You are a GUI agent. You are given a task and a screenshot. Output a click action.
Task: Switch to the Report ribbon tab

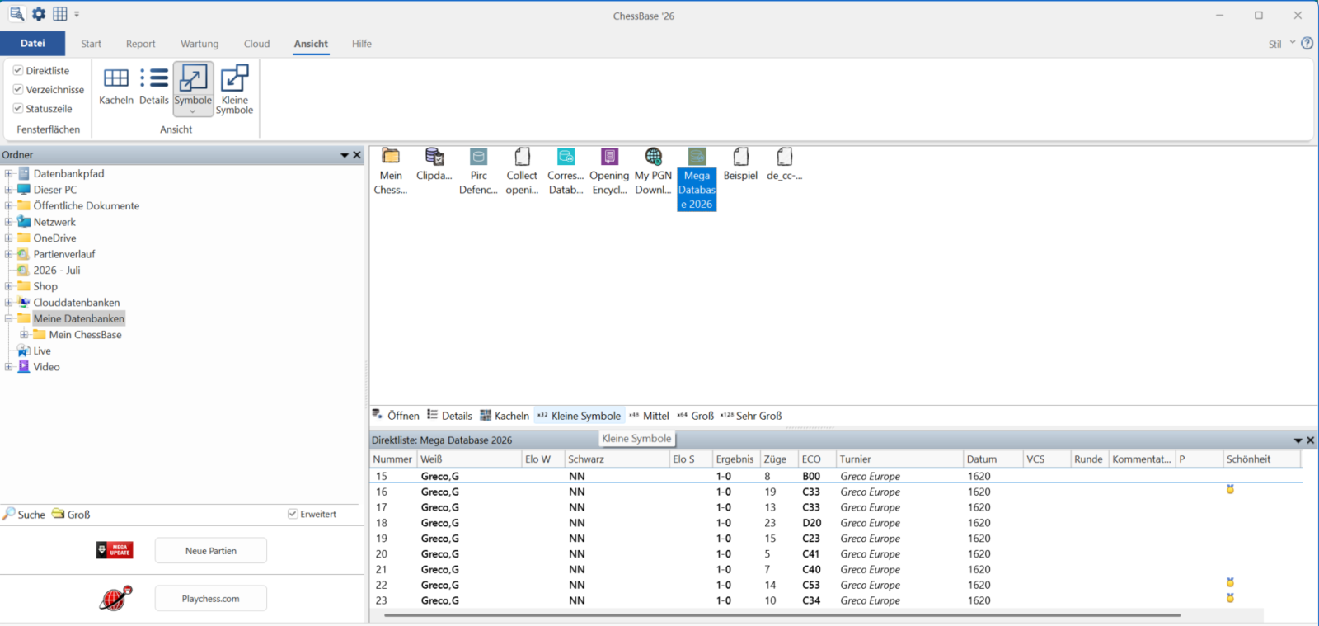click(140, 44)
